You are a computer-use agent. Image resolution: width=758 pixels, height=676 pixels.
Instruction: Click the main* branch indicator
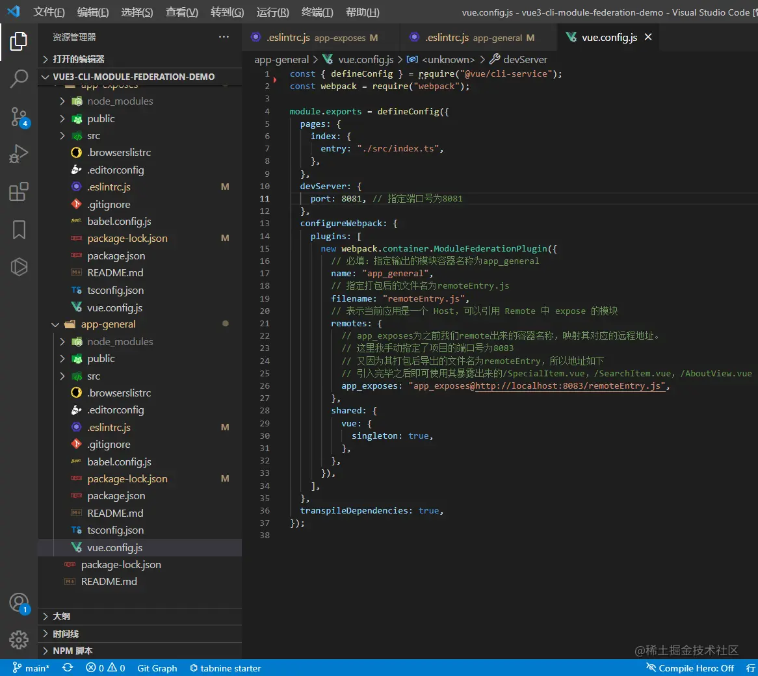tap(31, 668)
